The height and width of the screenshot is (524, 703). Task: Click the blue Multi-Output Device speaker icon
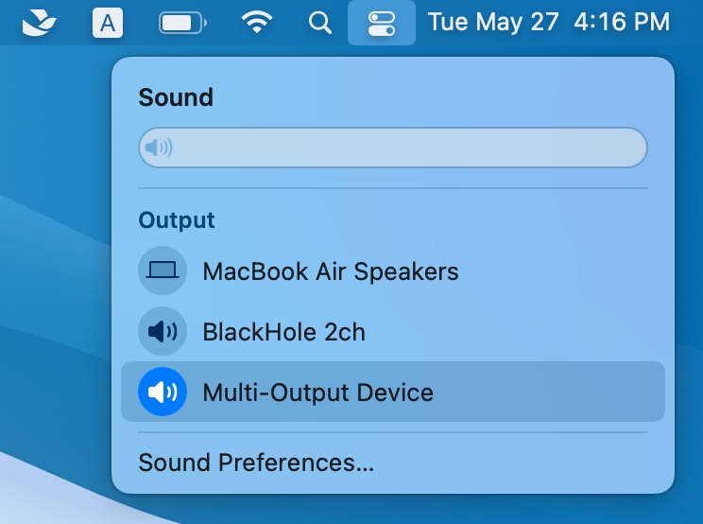click(163, 392)
